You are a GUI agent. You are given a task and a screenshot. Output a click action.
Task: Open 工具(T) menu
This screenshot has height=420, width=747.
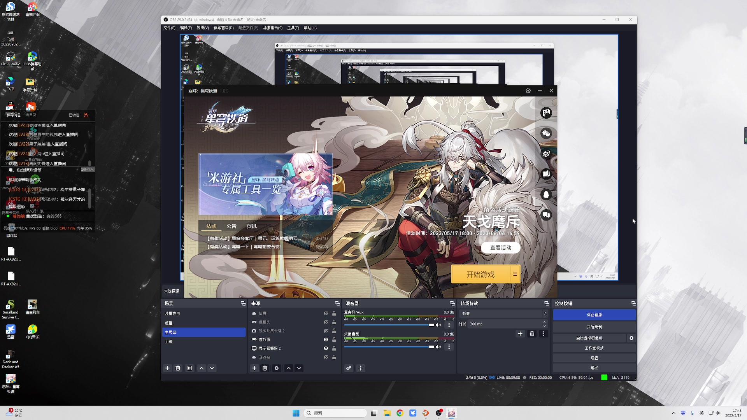coord(293,28)
